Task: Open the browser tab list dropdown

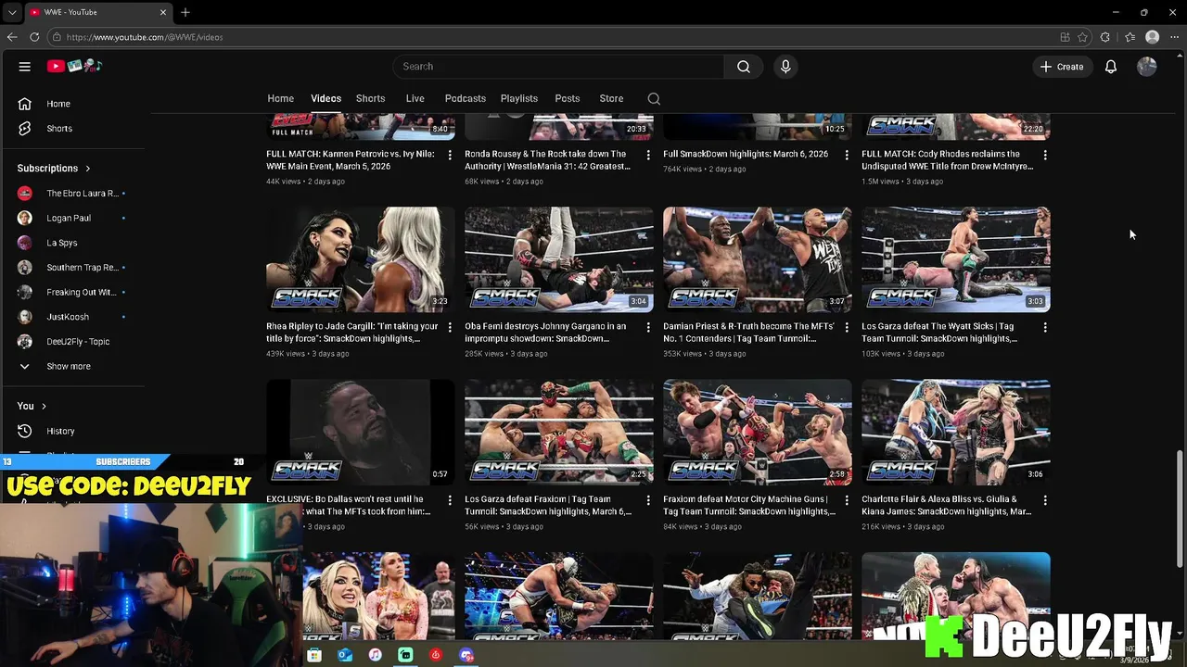Action: coord(12,12)
